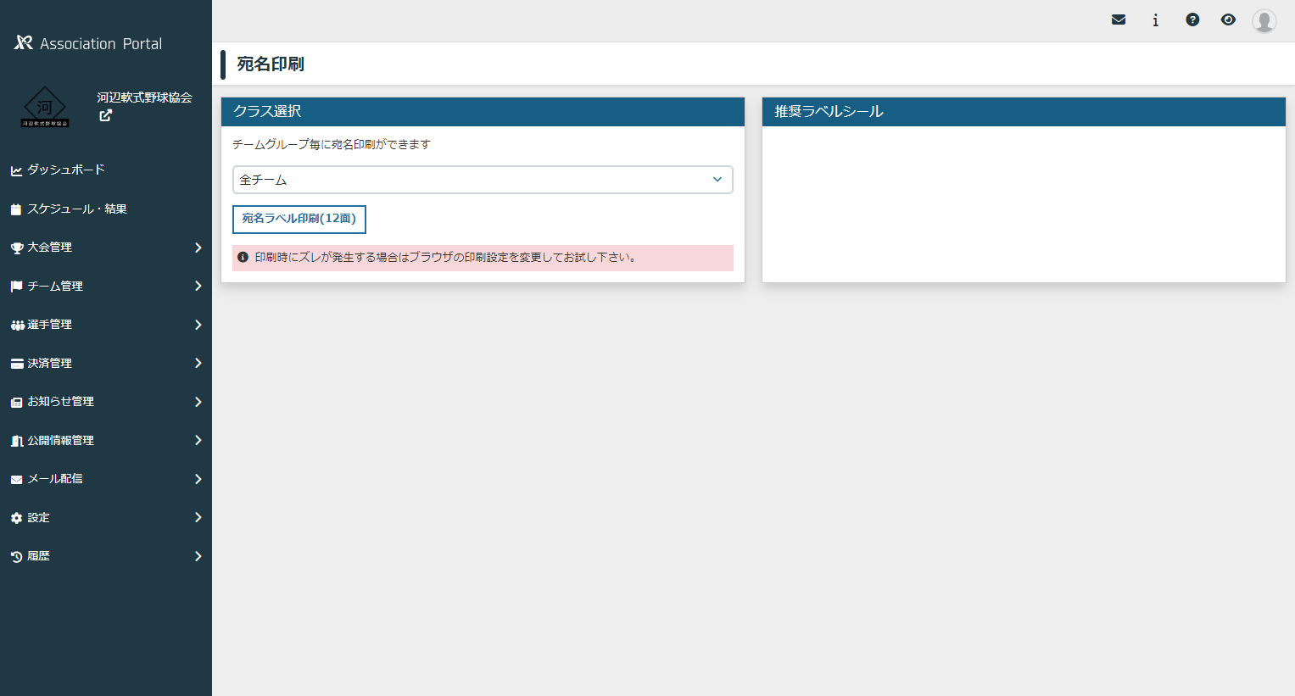Open the help question mark icon
Image resolution: width=1295 pixels, height=696 pixels.
coord(1192,19)
